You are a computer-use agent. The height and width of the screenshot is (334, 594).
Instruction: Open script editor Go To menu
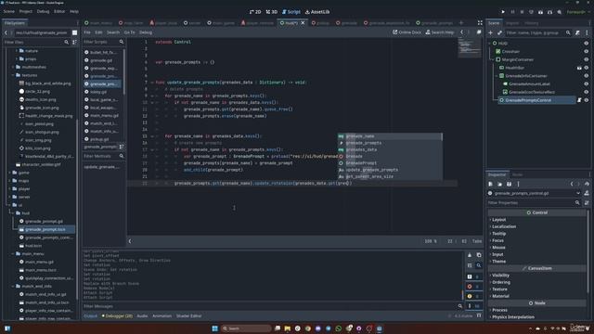(129, 32)
